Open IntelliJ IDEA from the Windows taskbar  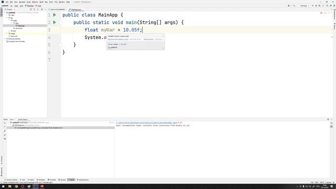(36, 186)
